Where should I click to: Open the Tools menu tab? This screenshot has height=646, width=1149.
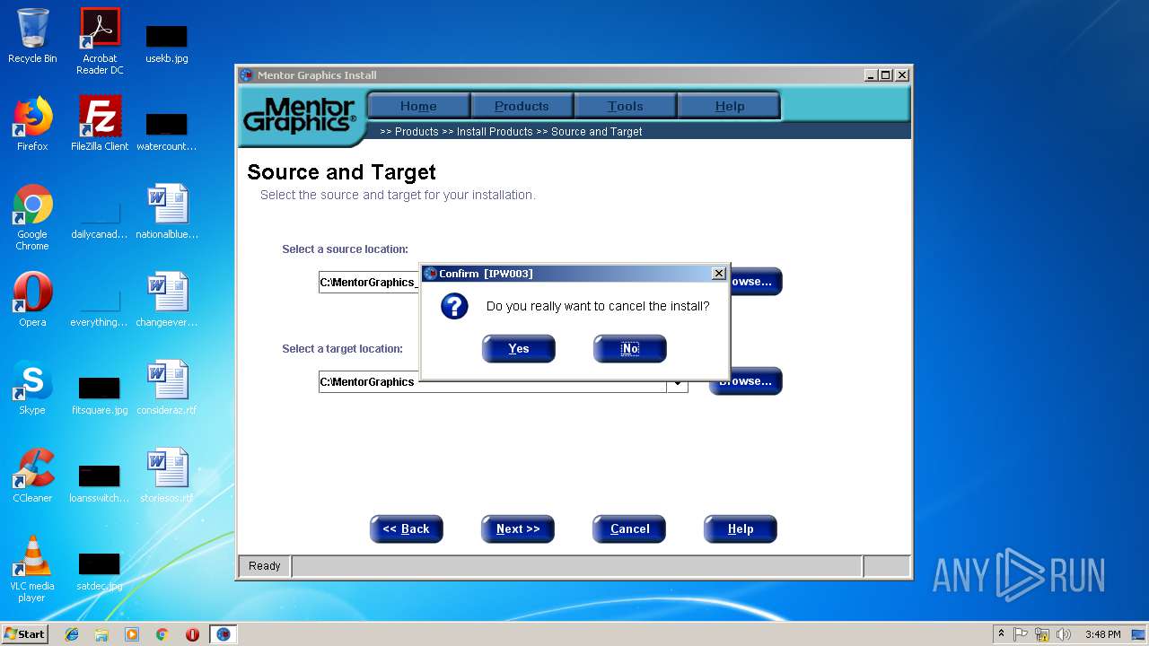pos(625,106)
